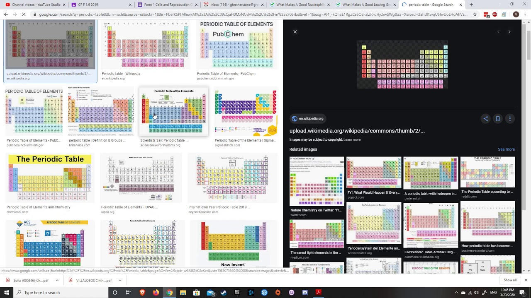531x298 pixels.
Task: Open the upload.wikimedia.org image title link
Action: 357,131
